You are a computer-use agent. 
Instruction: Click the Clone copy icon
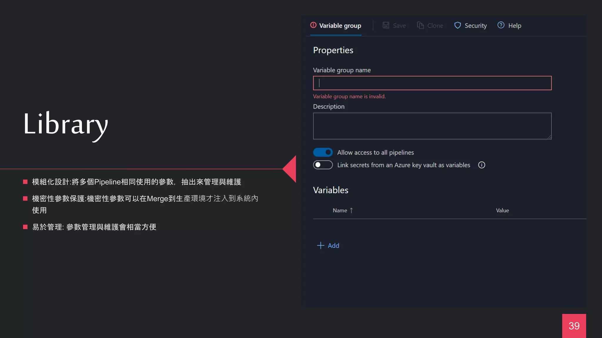(x=420, y=26)
